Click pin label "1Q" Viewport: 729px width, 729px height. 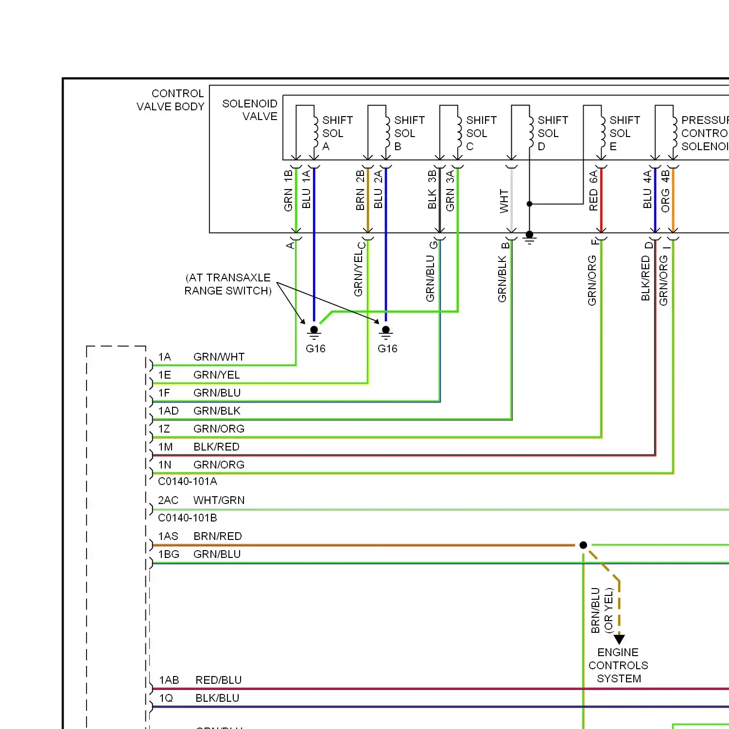pyautogui.click(x=166, y=698)
